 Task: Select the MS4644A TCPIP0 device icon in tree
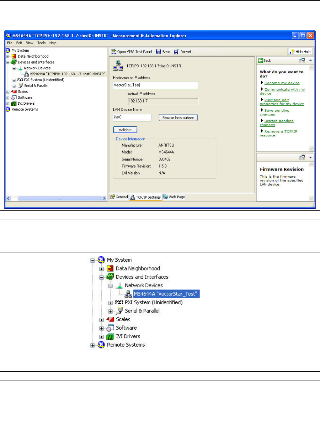(26, 74)
